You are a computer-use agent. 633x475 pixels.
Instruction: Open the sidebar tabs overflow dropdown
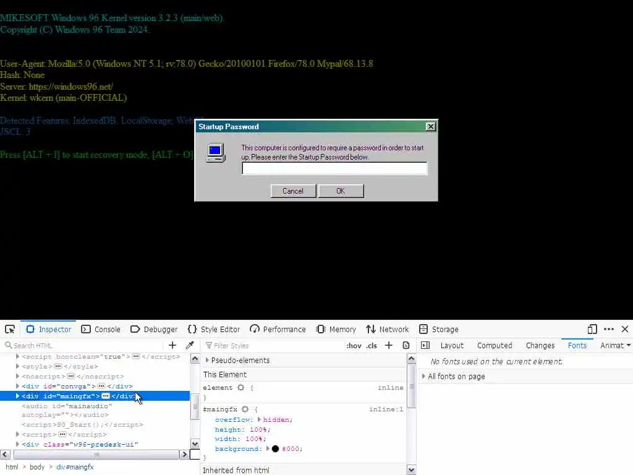(629, 345)
